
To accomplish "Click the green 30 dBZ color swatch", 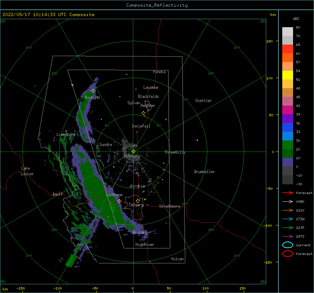I will [x=287, y=145].
